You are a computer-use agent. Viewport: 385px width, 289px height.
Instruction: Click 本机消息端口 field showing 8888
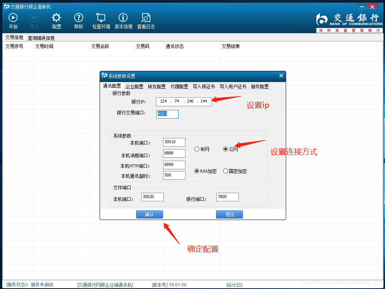click(x=174, y=153)
